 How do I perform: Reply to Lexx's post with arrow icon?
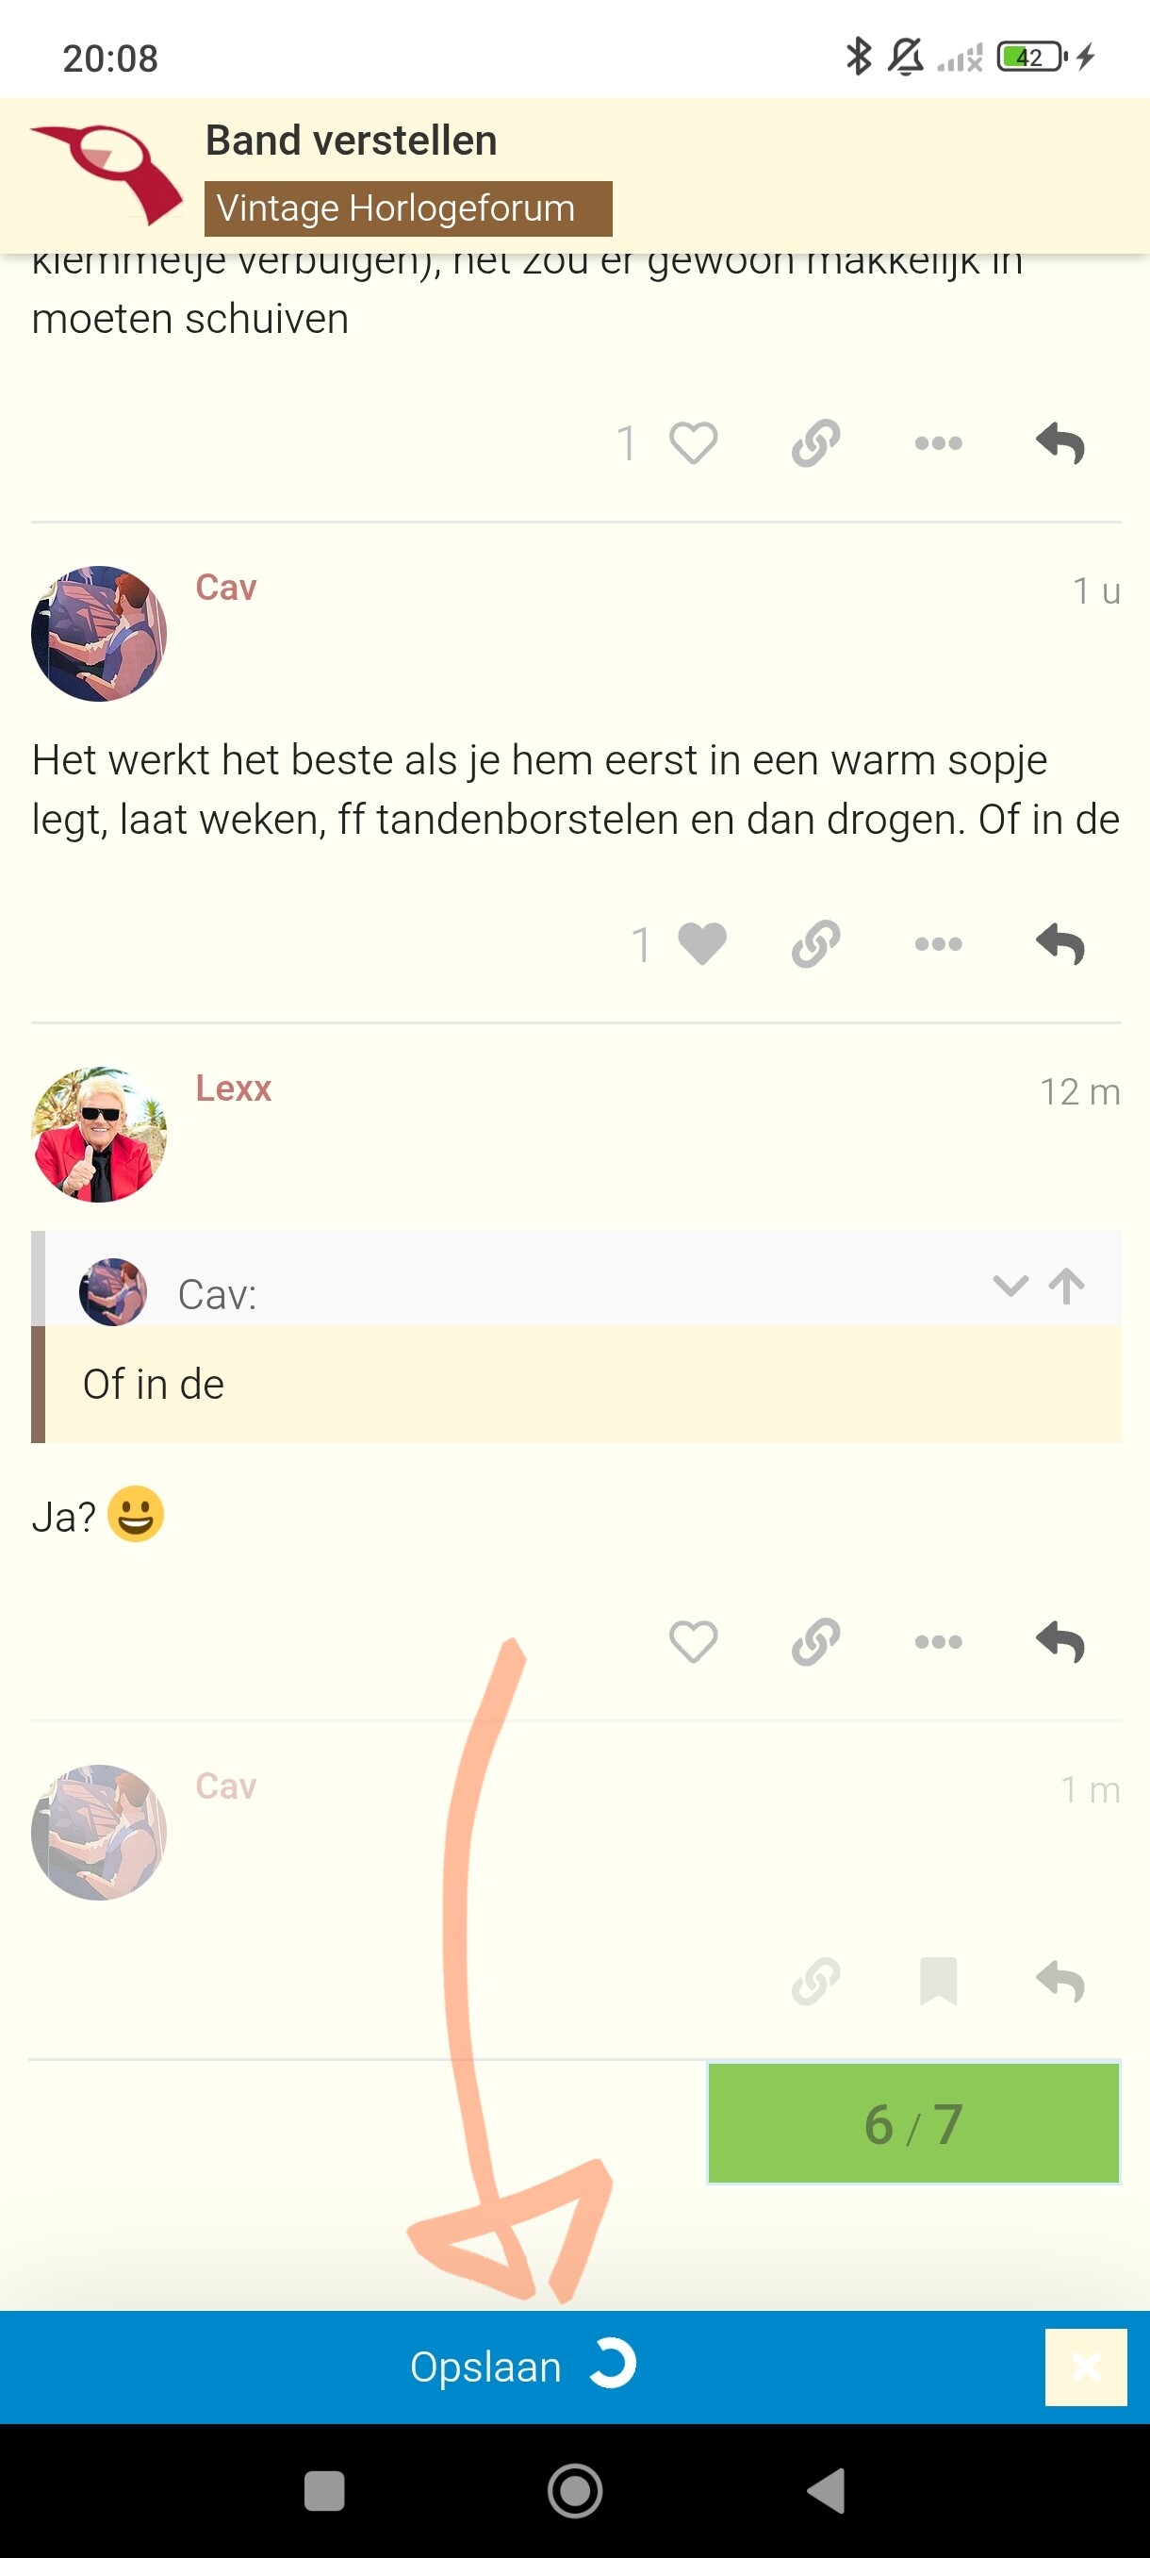(1060, 1641)
